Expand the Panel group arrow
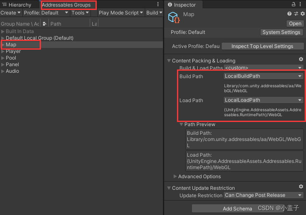The width and height of the screenshot is (306, 215). [3, 64]
